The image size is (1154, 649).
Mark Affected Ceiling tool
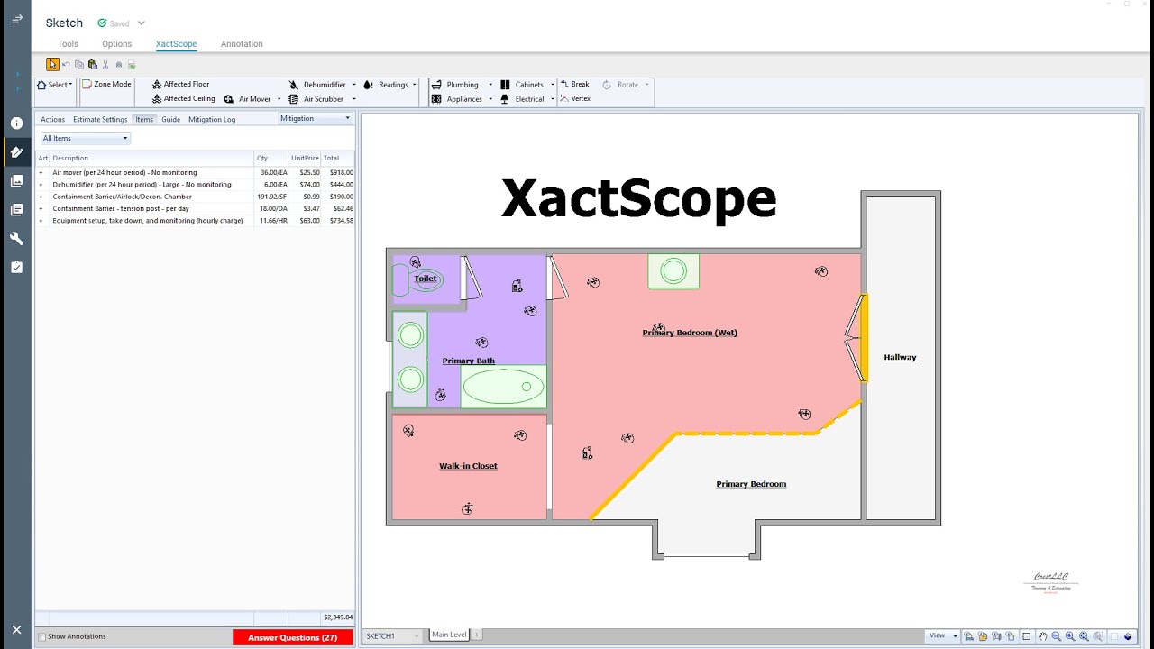coord(183,98)
